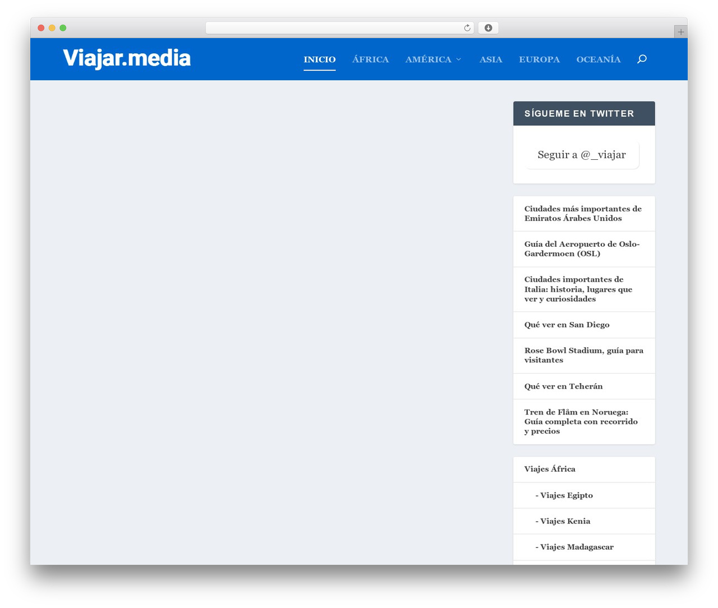Reload page using the refresh icon
The image size is (718, 608).
tap(467, 28)
